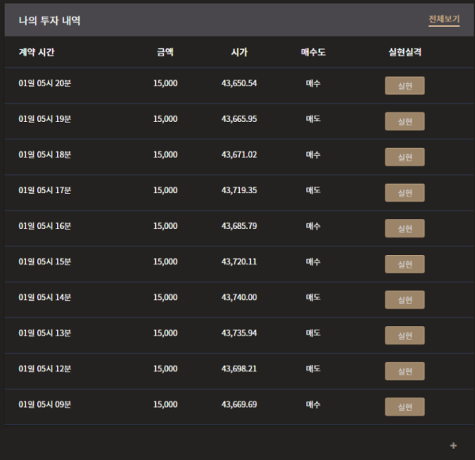Select the 시가 column header
Screen dimensions: 475x460
[239, 52]
